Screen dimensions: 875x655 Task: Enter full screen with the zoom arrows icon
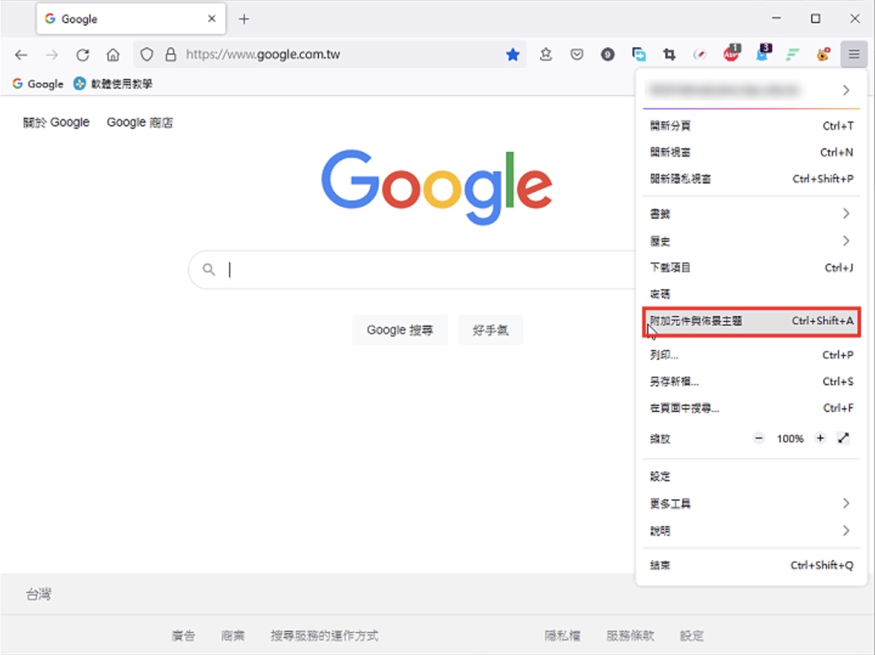tap(843, 438)
